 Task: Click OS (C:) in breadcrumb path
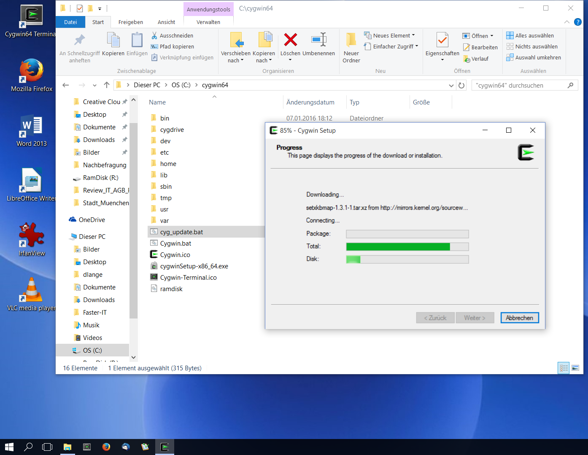181,85
